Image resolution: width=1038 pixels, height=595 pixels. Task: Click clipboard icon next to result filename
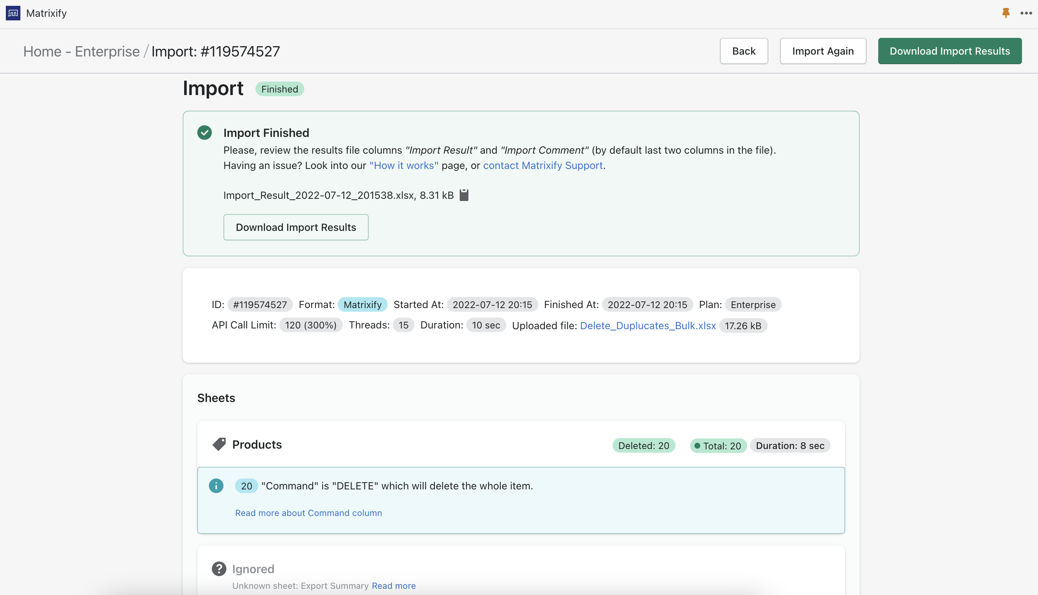[464, 195]
